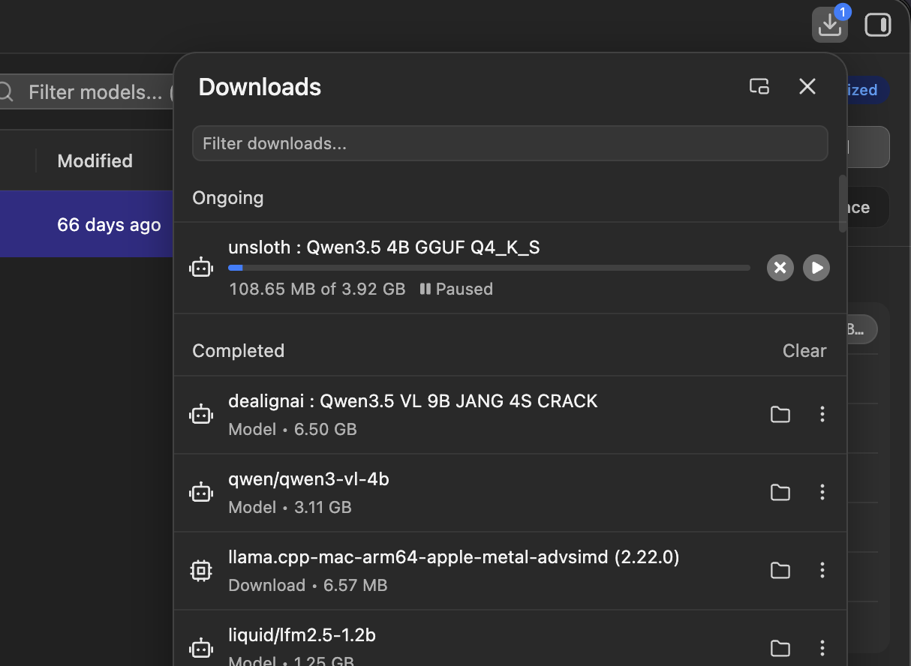
Task: Open more options for qwen/qwen3-vl-4b
Action: click(x=822, y=492)
